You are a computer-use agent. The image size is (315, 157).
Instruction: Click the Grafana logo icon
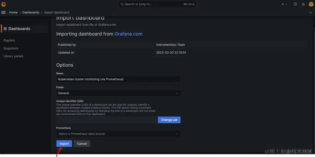(x=3, y=4)
